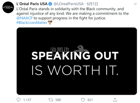Open the @LOrealParisUSA handle
140x103 pixels.
click(x=69, y=4)
